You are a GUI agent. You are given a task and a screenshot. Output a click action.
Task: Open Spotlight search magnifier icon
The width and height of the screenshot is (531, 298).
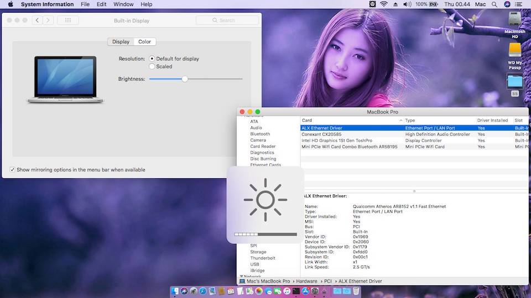[494, 4]
